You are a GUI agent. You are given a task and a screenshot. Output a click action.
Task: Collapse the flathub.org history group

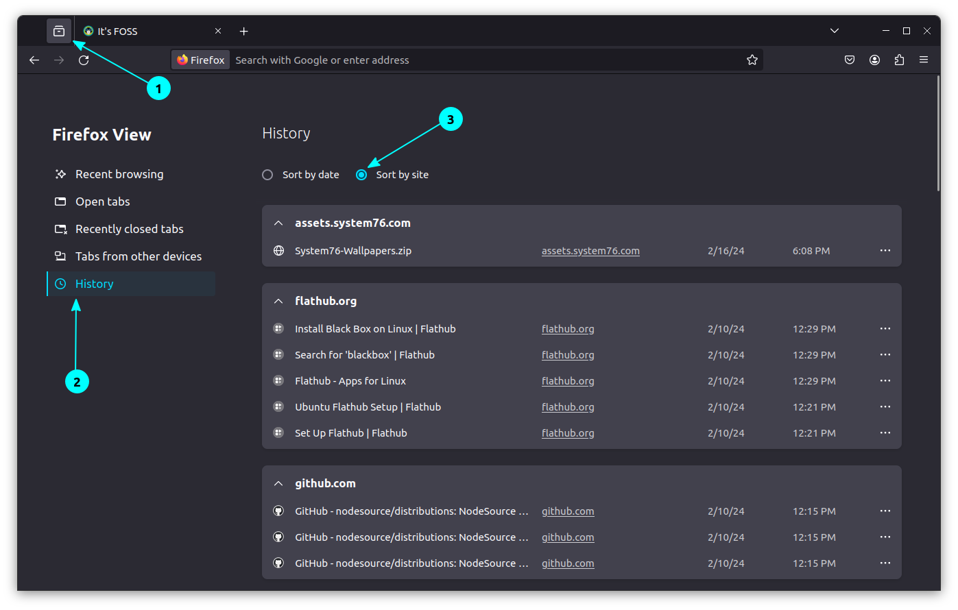pos(278,300)
